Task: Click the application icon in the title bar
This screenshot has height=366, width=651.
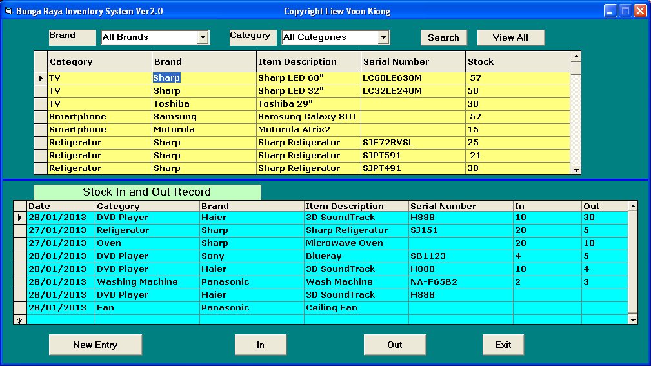Action: point(8,11)
